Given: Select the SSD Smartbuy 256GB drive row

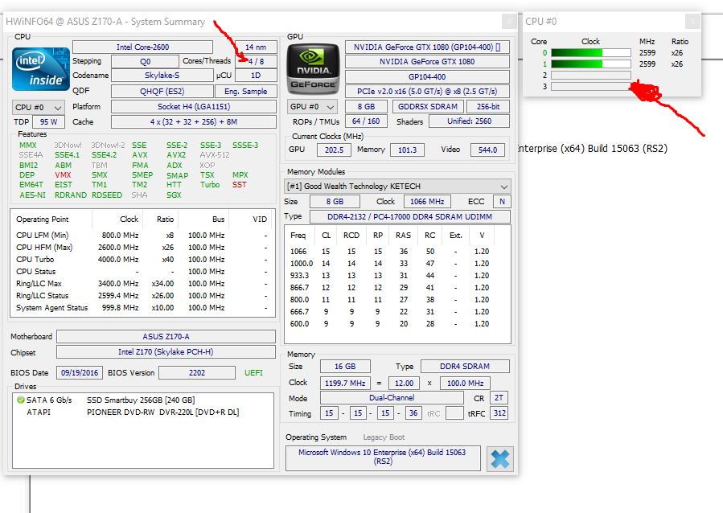Looking at the screenshot, I should point(143,400).
